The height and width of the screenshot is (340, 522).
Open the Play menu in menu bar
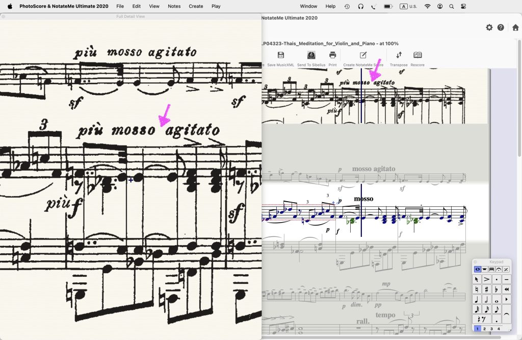pos(216,6)
